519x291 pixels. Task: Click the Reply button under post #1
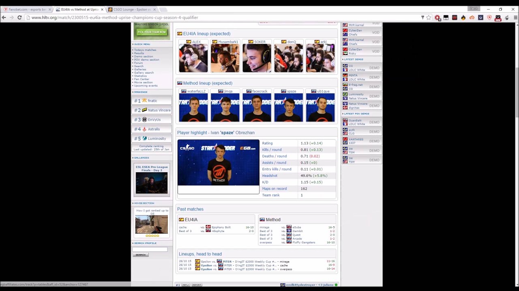click(x=186, y=285)
